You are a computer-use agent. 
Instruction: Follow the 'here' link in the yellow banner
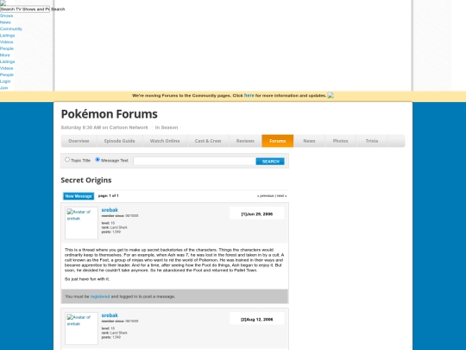coord(249,95)
